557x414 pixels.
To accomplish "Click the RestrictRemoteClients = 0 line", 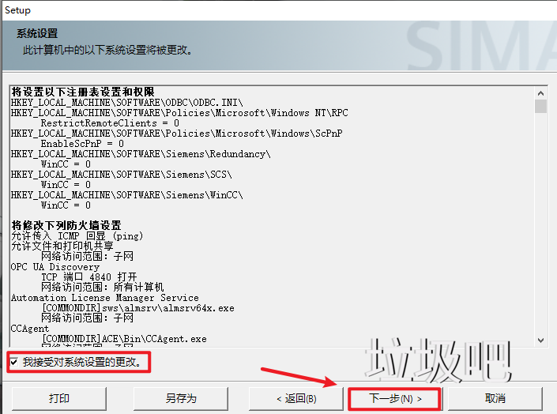I will click(x=110, y=123).
